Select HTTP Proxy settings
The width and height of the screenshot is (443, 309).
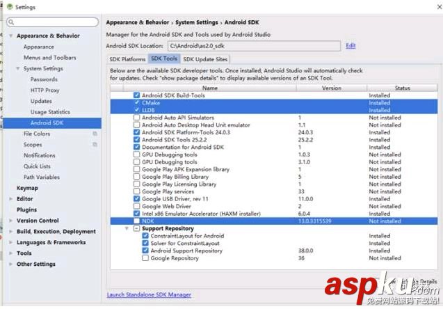(45, 90)
